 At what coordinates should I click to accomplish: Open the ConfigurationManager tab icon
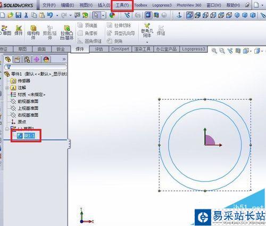[x=27, y=60]
